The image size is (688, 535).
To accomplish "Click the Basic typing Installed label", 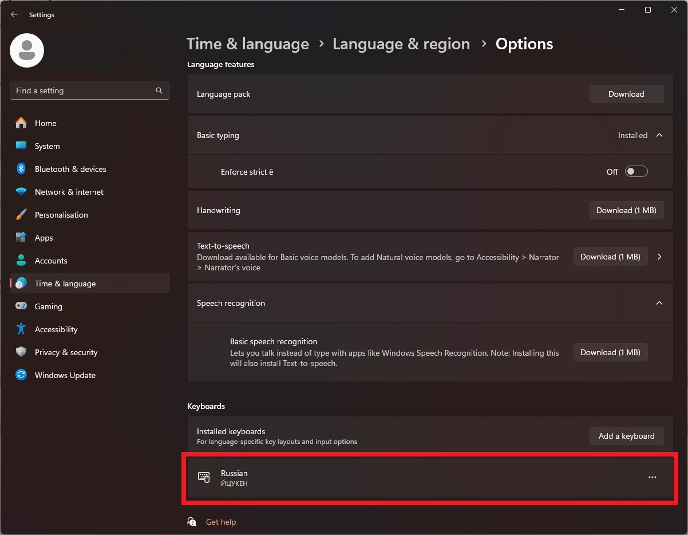I will (632, 136).
